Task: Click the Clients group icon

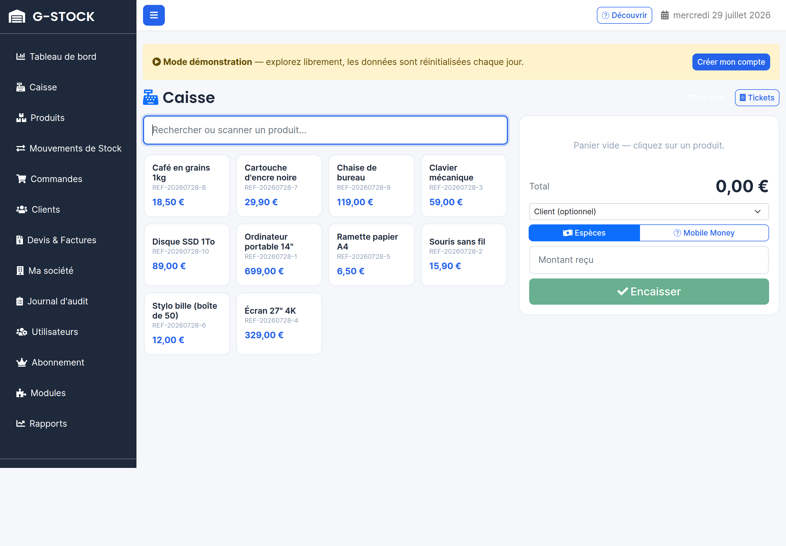Action: tap(22, 209)
